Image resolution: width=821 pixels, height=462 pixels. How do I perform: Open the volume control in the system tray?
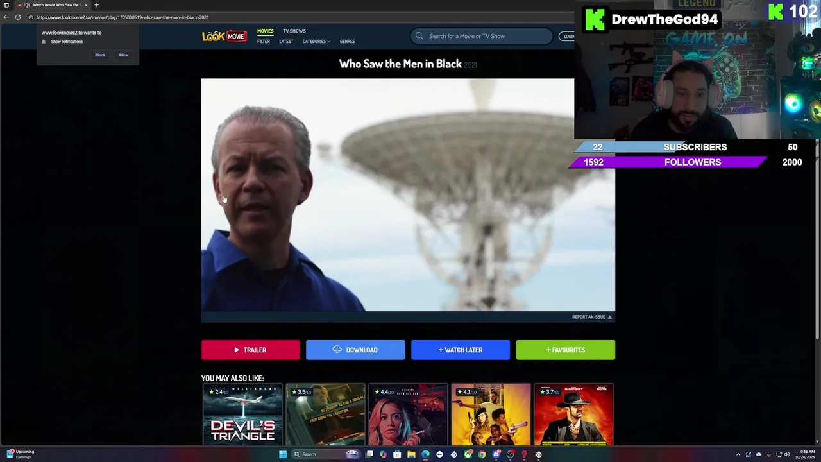[x=787, y=454]
